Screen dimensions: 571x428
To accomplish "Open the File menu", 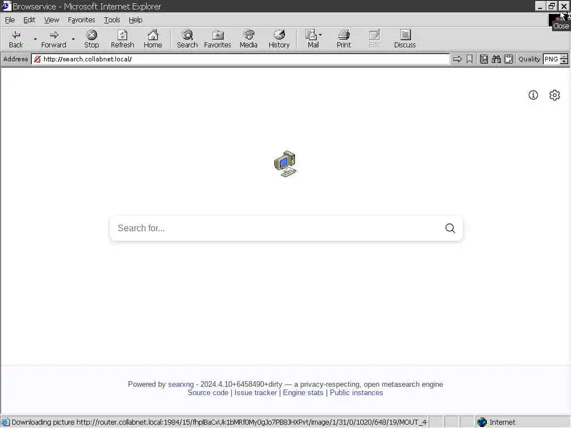I will point(10,20).
